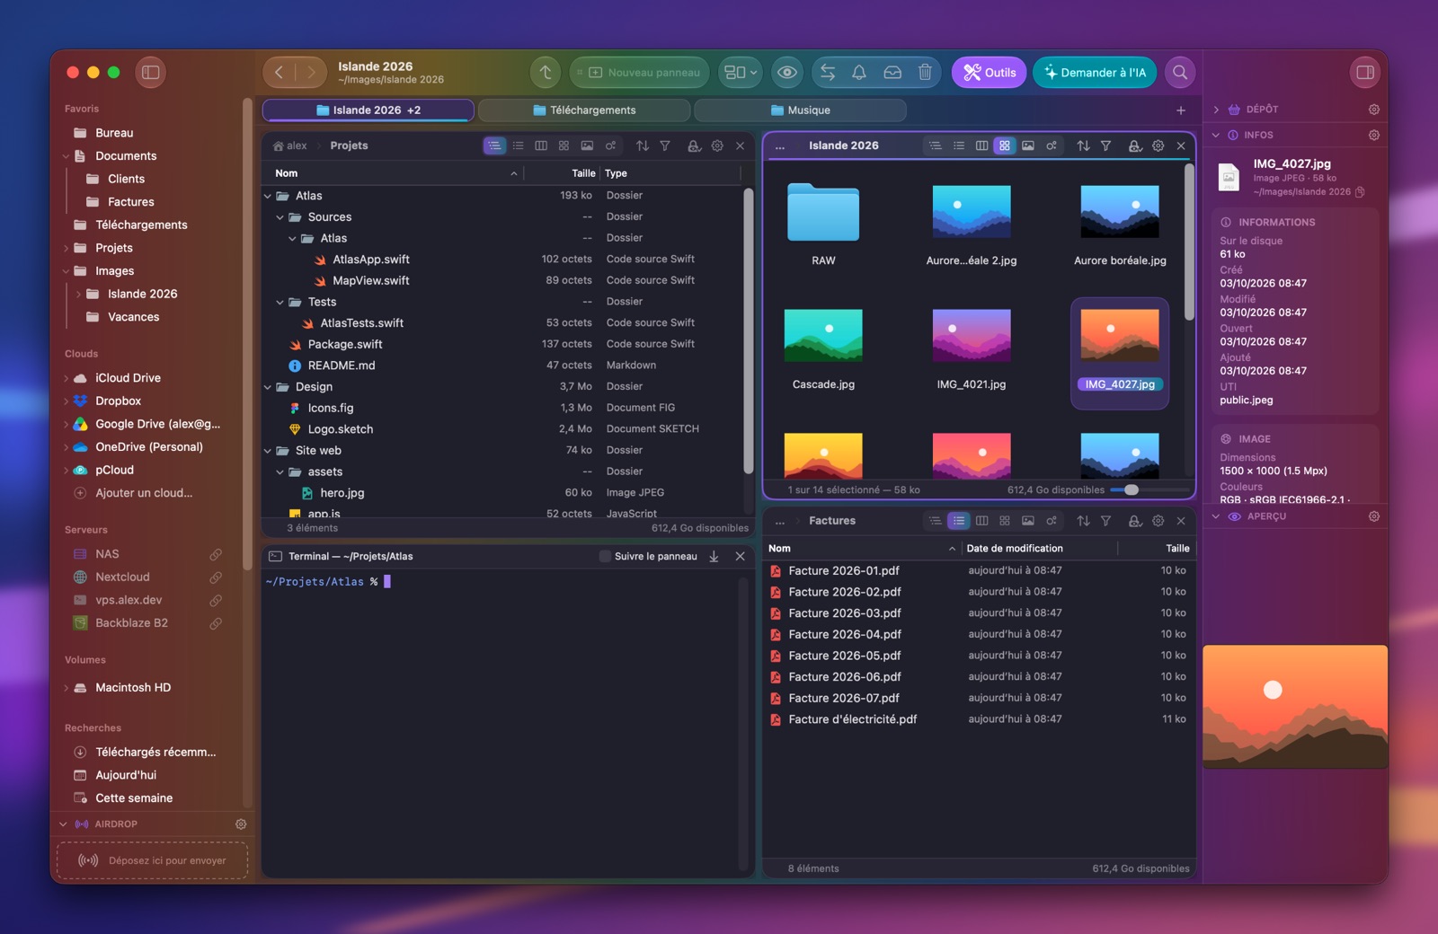Switch to the Musique tab
The width and height of the screenshot is (1438, 934).
coord(800,110)
